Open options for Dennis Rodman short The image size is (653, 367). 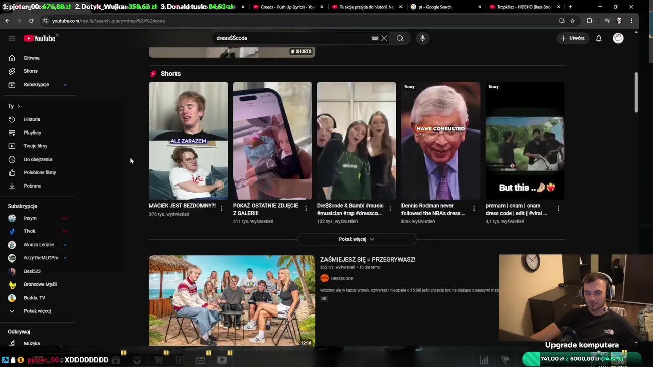tap(474, 208)
